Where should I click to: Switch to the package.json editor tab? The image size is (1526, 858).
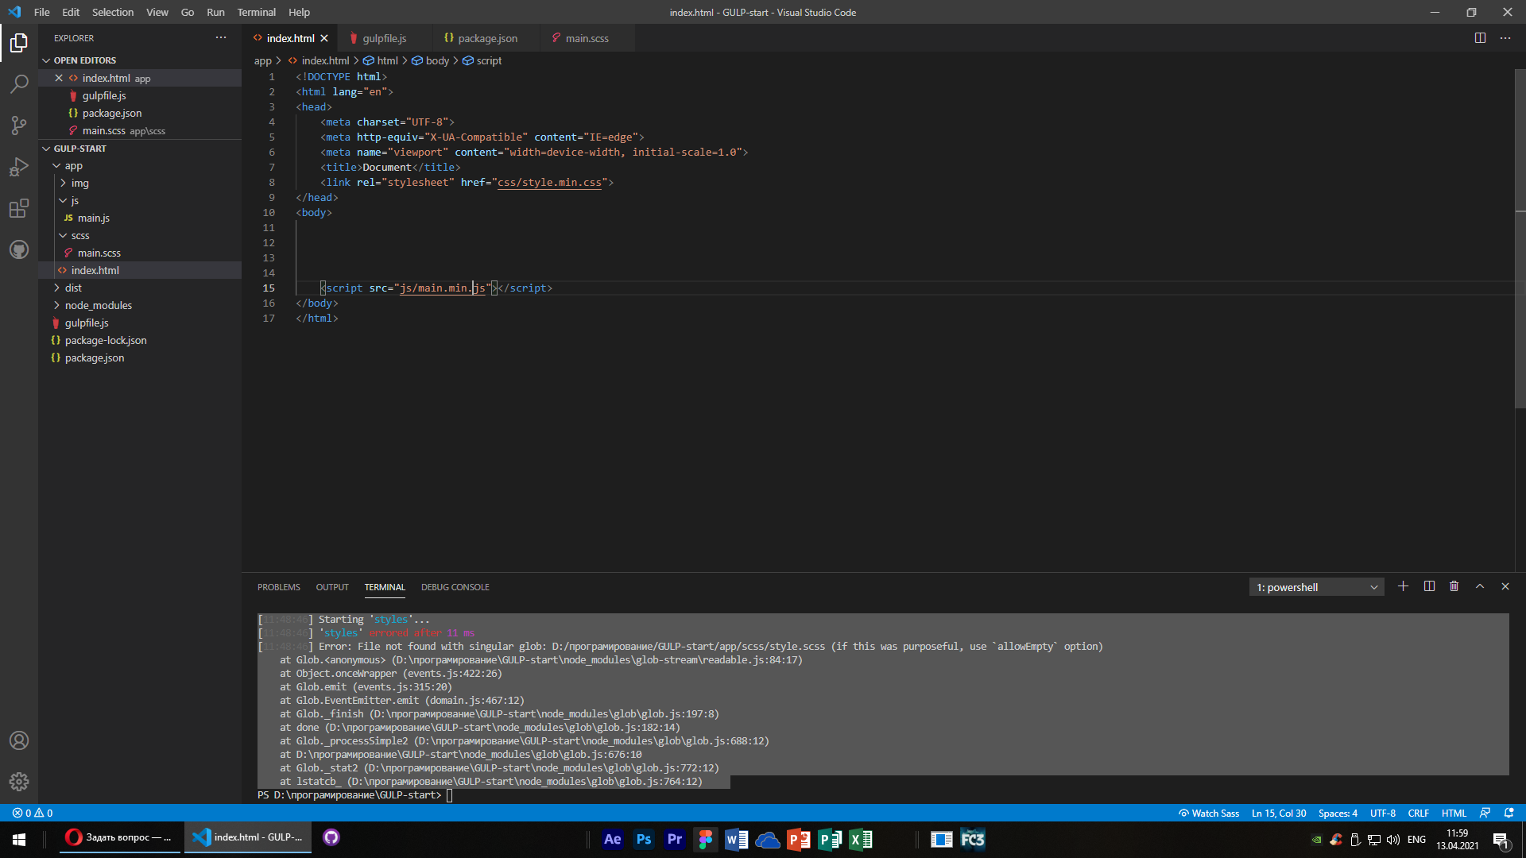point(487,38)
